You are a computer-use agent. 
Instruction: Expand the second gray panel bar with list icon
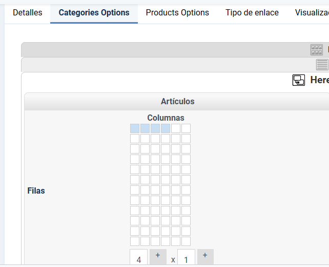[175, 65]
